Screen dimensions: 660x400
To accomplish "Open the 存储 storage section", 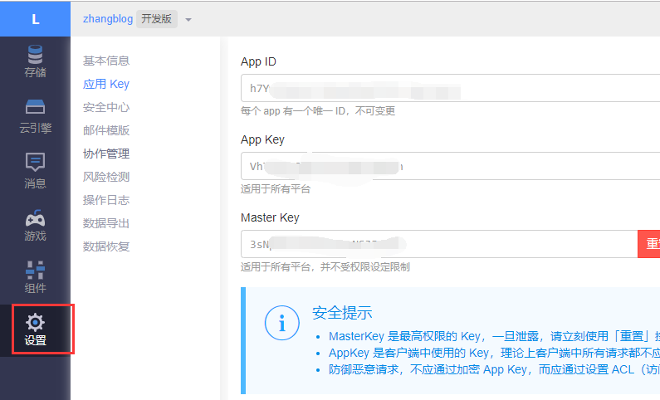I will point(35,61).
